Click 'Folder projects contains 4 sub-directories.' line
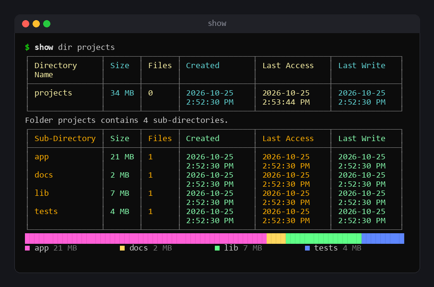Image resolution: width=434 pixels, height=287 pixels. [127, 120]
